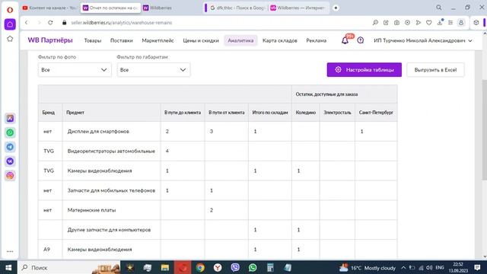This screenshot has height=274, width=487.
Task: Open WhatsApp in Opera sidebar
Action: 10,132
